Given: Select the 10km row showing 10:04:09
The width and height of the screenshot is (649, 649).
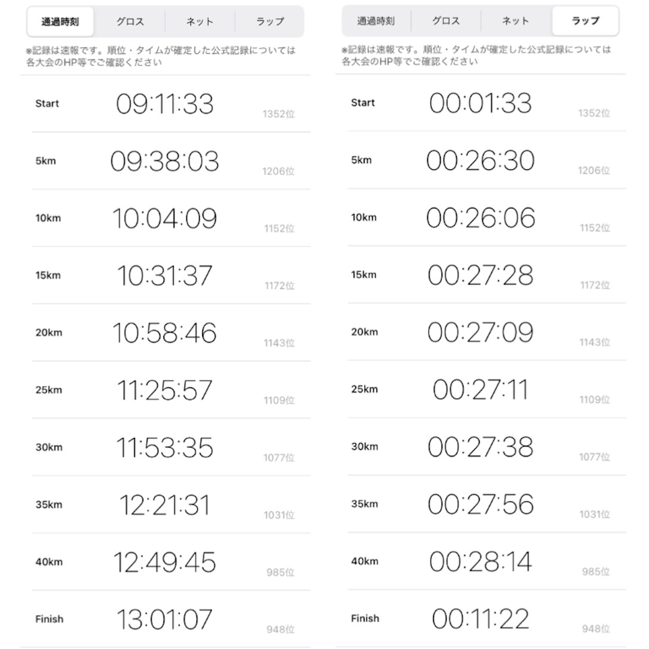Looking at the screenshot, I should pos(171,218).
